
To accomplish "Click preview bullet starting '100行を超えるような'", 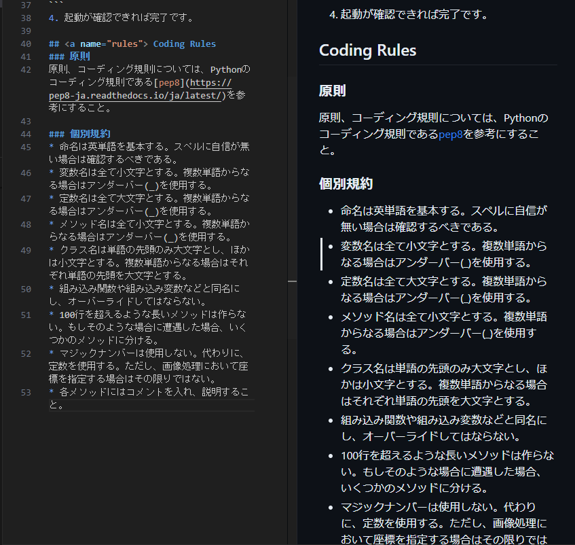I will click(447, 472).
